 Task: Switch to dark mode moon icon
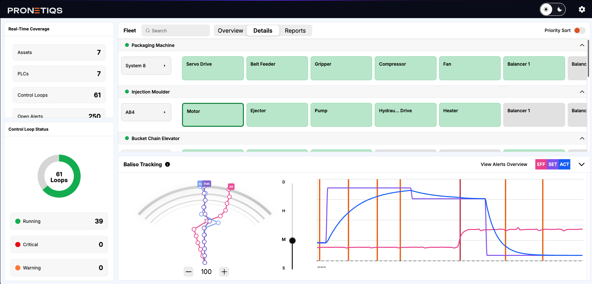(x=559, y=9)
